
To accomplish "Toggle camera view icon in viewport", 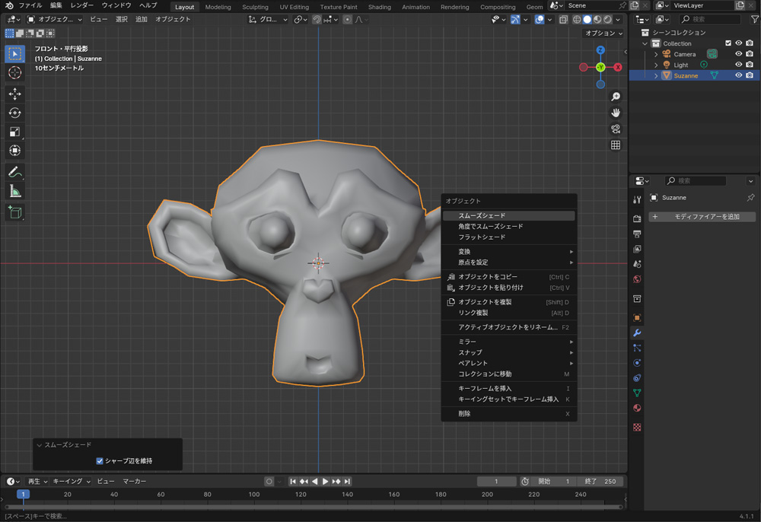I will click(x=616, y=129).
